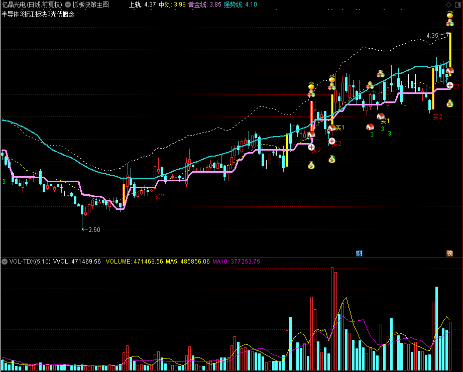Click the 4.35 high price label
The width and height of the screenshot is (463, 372).
tap(432, 36)
